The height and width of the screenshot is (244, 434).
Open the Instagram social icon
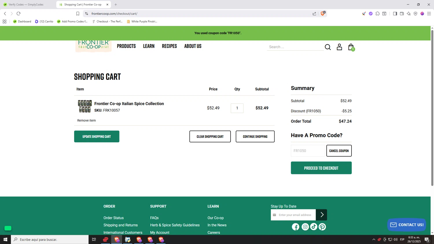(x=305, y=227)
